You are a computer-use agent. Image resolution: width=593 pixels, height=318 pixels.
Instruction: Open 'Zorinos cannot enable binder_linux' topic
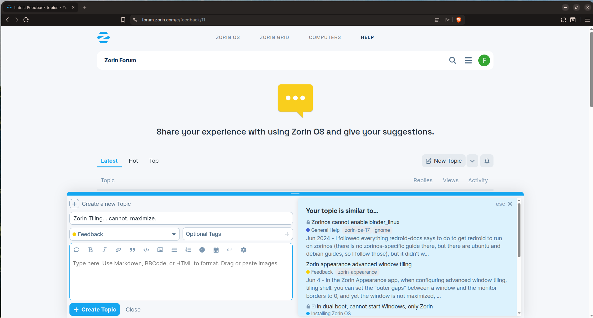(355, 222)
